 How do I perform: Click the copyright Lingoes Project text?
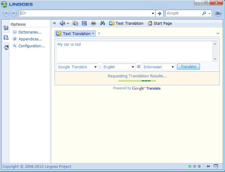37,167
